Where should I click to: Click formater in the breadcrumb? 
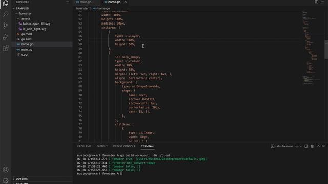[82, 8]
